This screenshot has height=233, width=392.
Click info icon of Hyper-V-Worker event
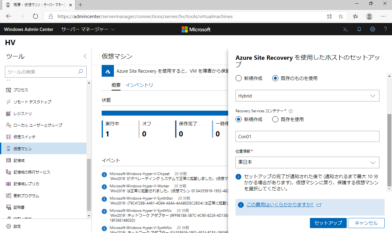click(x=104, y=187)
